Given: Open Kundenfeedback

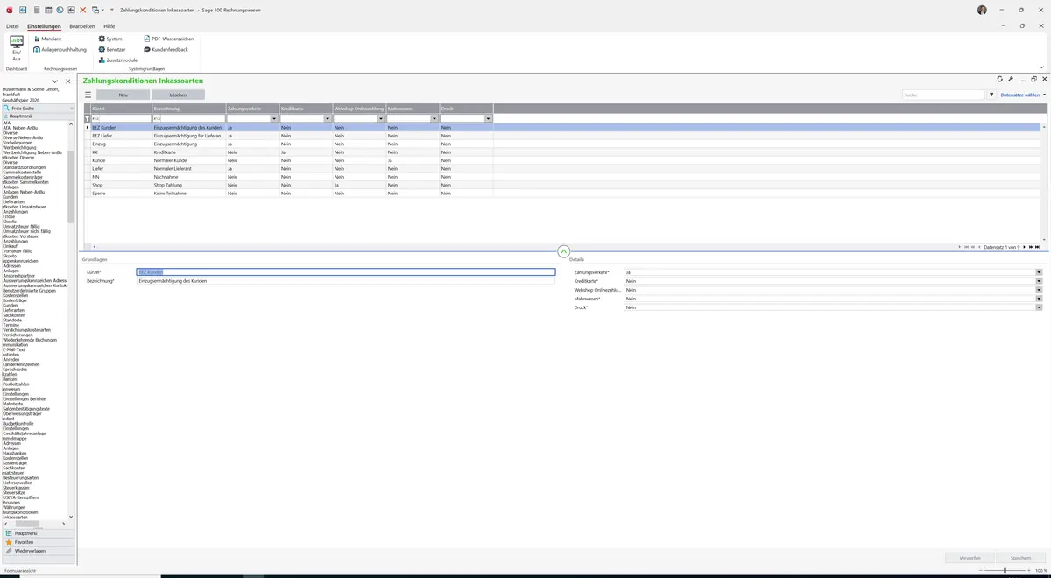Looking at the screenshot, I should pos(166,49).
